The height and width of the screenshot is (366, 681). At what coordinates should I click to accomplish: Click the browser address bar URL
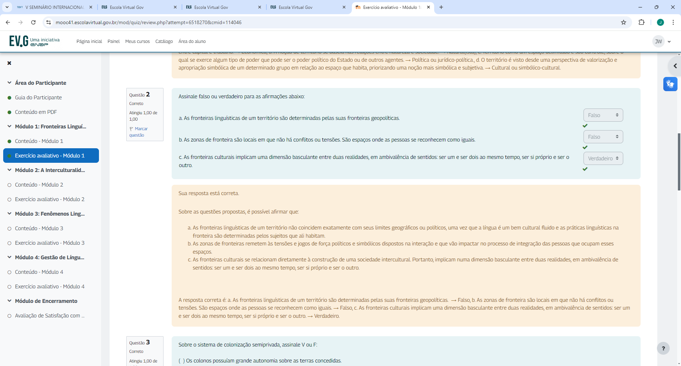point(149,22)
